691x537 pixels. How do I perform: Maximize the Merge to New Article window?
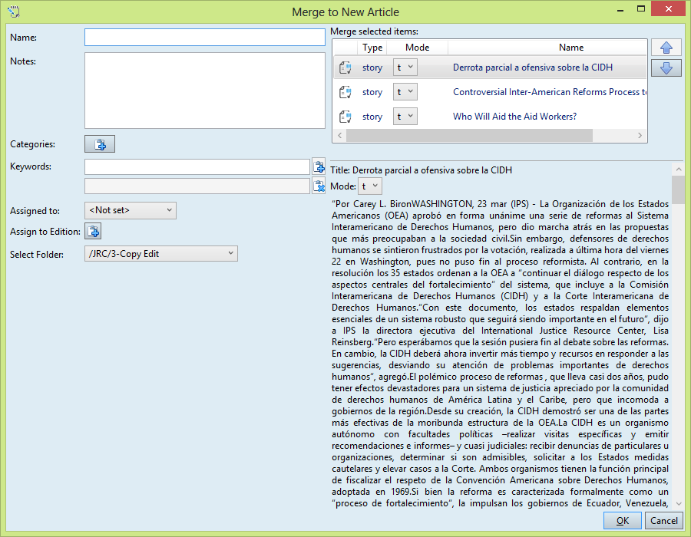(641, 8)
